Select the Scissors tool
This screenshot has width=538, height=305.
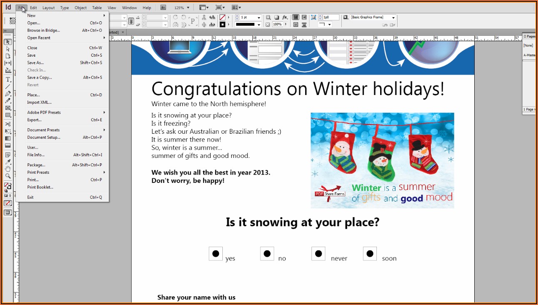[x=8, y=124]
